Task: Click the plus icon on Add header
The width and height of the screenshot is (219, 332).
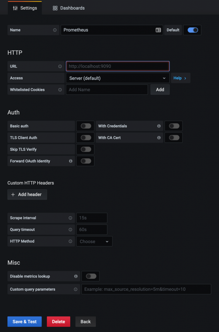Action: [x=12, y=195]
